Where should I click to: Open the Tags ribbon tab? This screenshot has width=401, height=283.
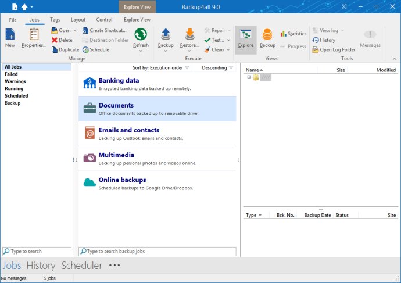point(55,20)
